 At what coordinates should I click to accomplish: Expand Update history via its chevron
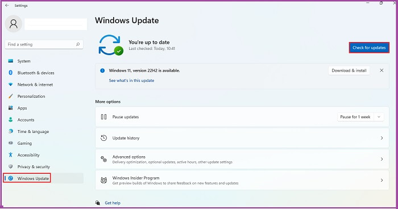[x=382, y=138]
